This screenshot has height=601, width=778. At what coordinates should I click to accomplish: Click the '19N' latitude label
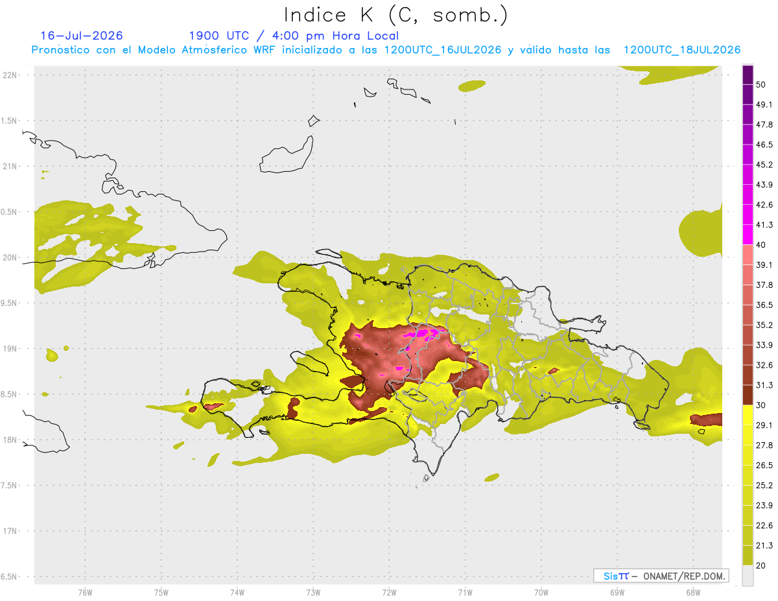click(x=10, y=348)
